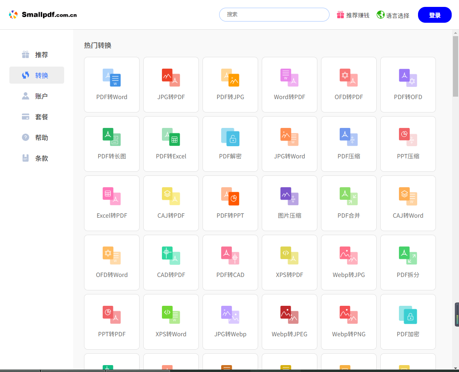The image size is (459, 372).
Task: Click the scrollbar up arrow
Action: click(x=455, y=33)
